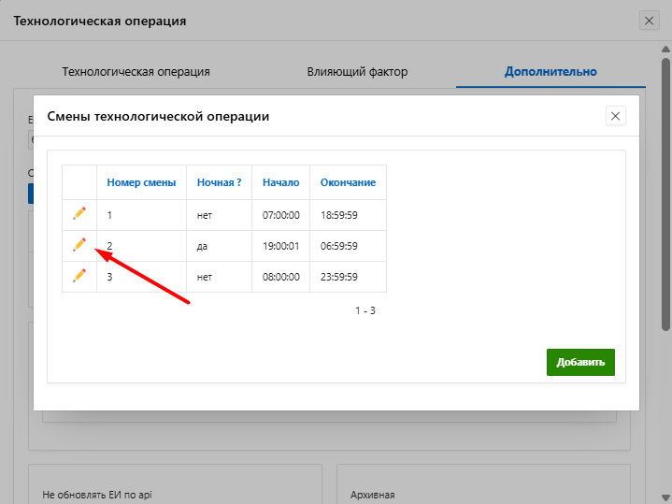The image size is (672, 504).
Task: Click the 19:00:01 start time cell
Action: pyautogui.click(x=280, y=246)
